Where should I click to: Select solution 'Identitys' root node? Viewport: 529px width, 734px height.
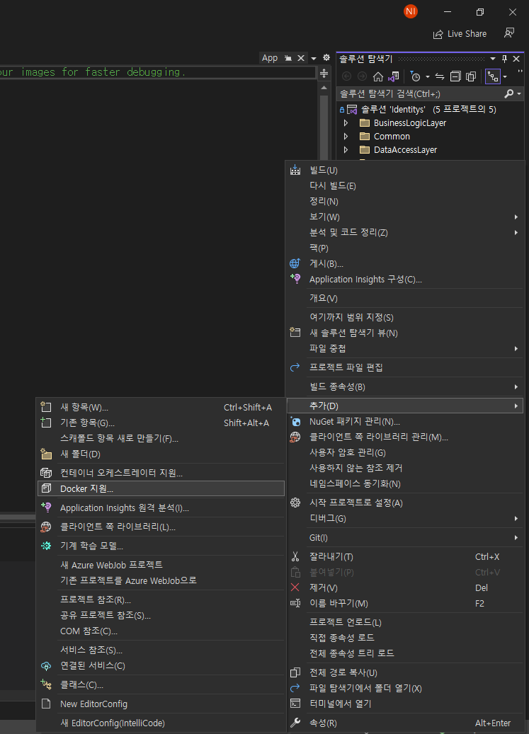pos(428,110)
